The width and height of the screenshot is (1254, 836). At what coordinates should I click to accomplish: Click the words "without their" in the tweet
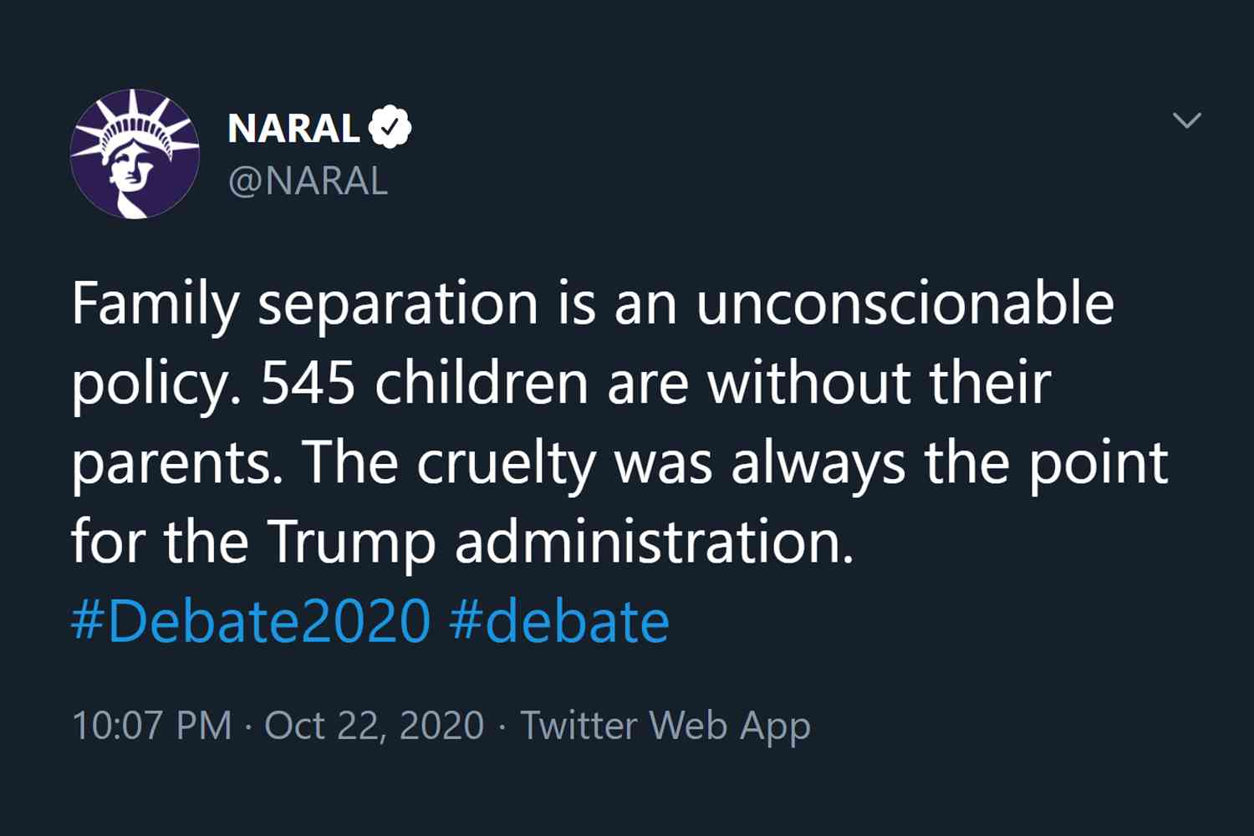[879, 382]
